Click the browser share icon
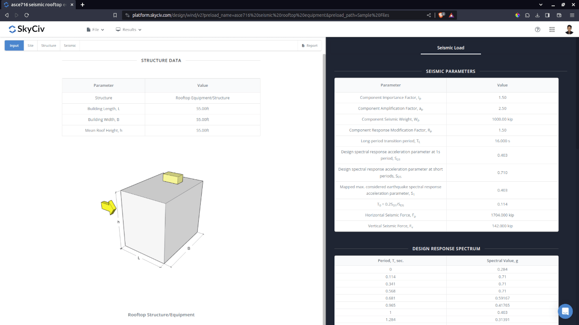The height and width of the screenshot is (325, 579). [429, 15]
